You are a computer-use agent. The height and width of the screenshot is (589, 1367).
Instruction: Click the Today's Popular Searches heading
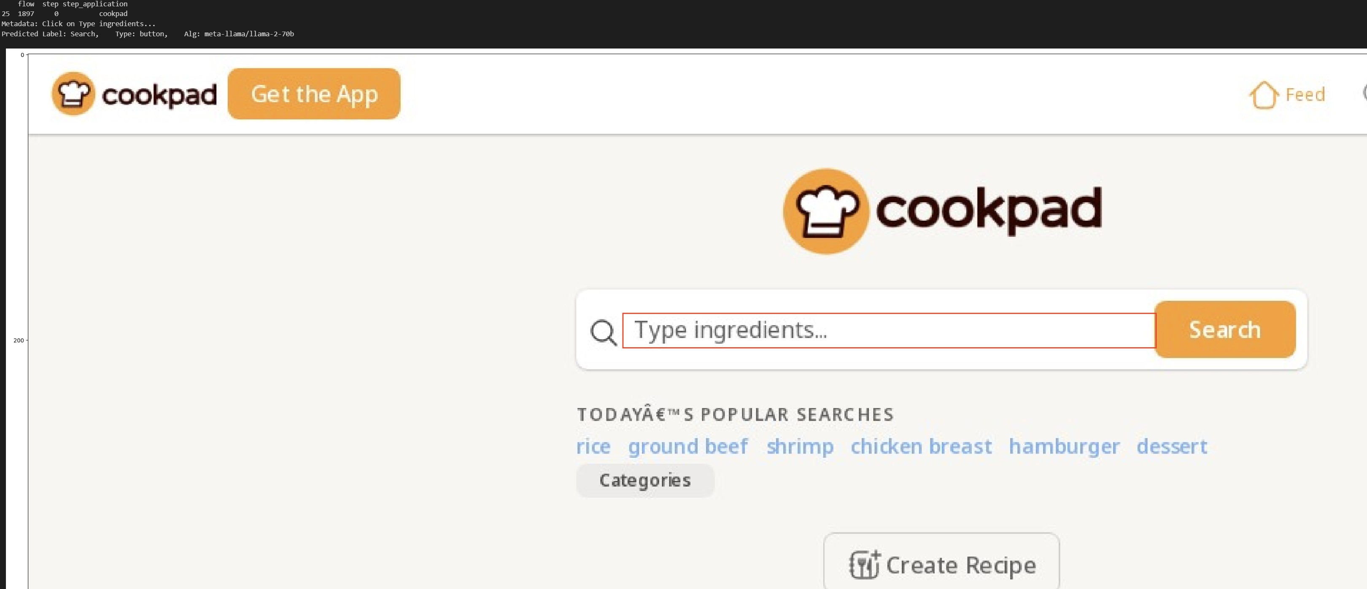pos(735,414)
